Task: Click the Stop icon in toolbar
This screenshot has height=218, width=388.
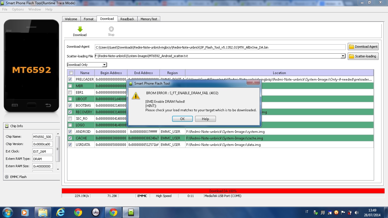Action: tap(111, 29)
